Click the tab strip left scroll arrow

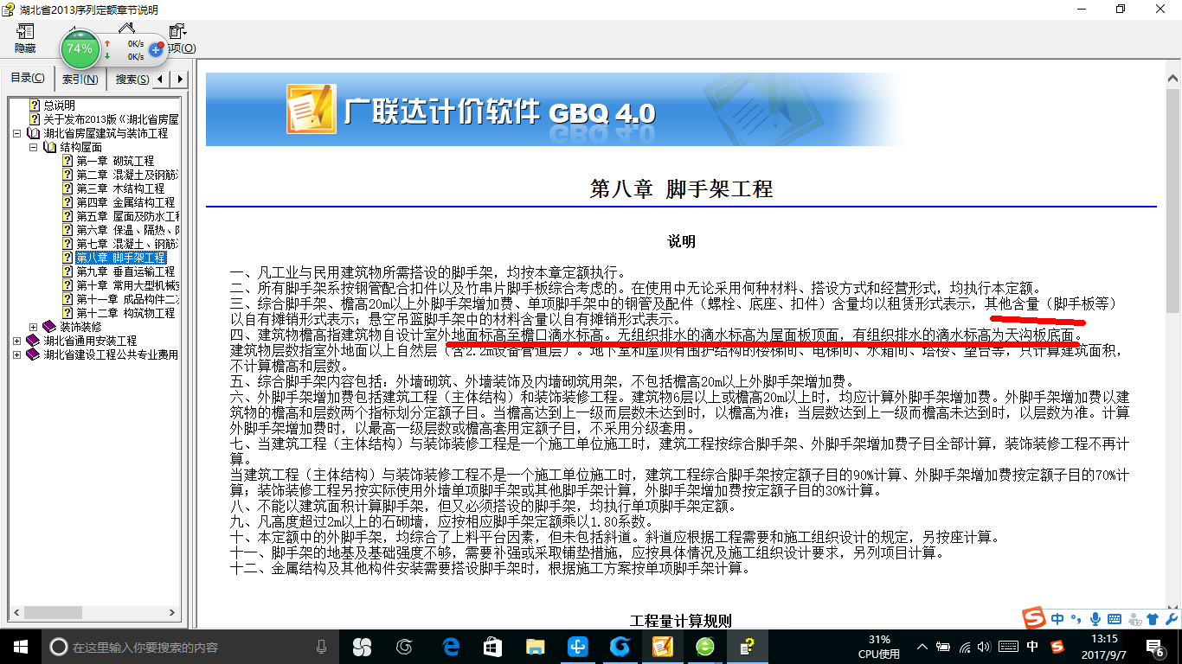(x=162, y=80)
